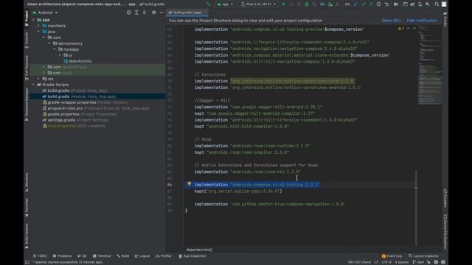Viewport: 472px width, 265px height.
Task: Click the dependencies{} breadcrumb
Action: (199, 250)
